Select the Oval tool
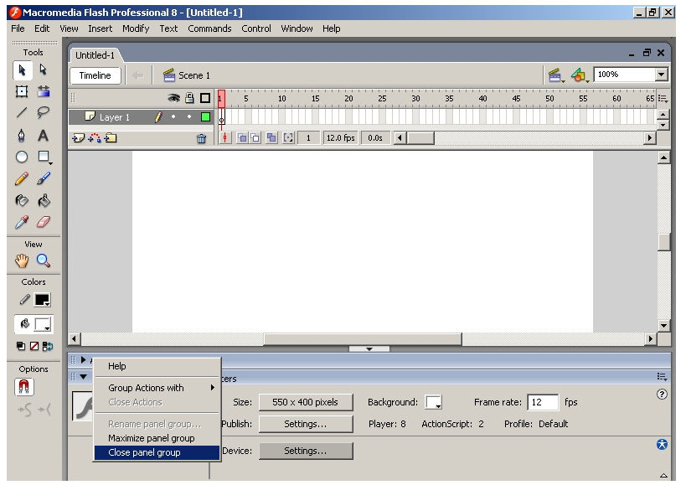Screen dimensions: 686x485 click(x=22, y=157)
